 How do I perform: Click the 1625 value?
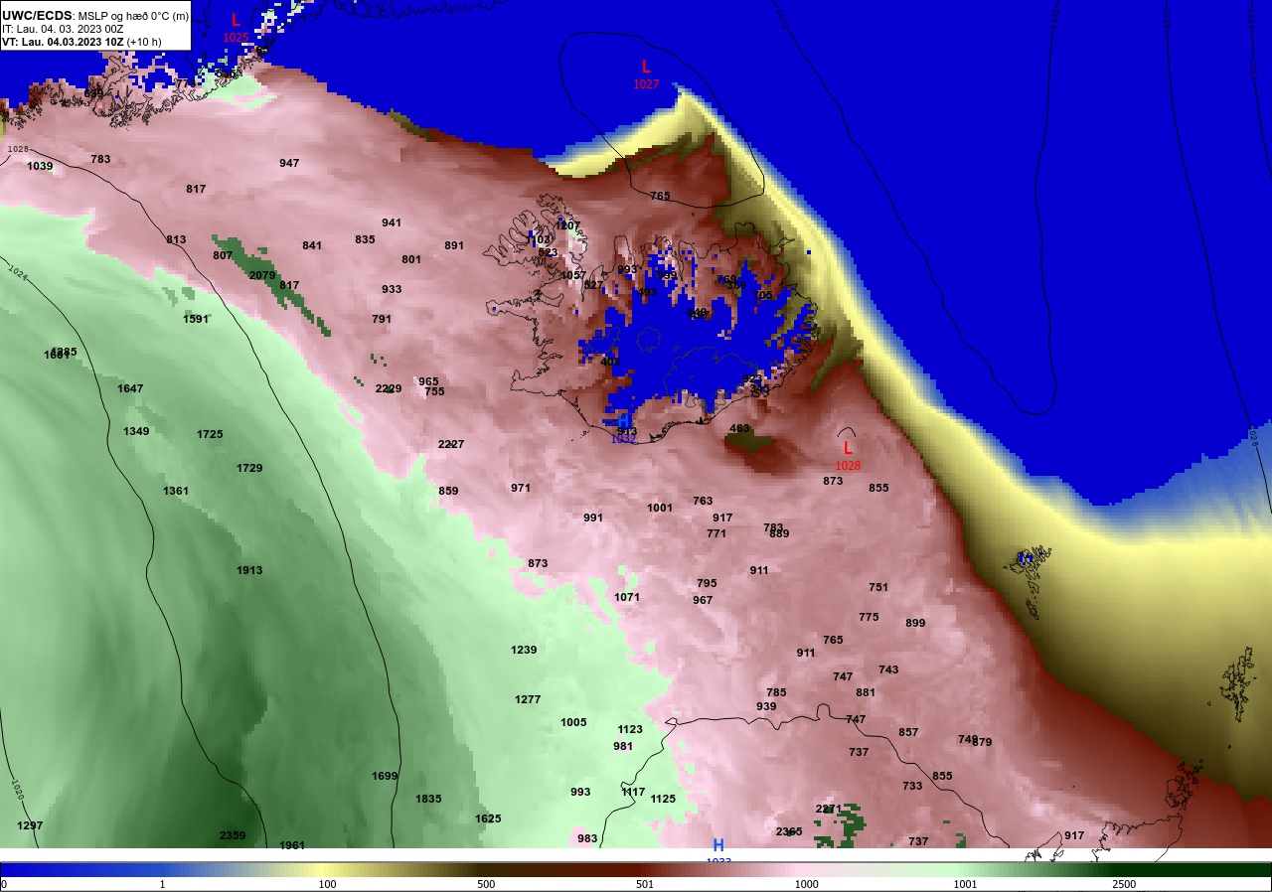(488, 818)
